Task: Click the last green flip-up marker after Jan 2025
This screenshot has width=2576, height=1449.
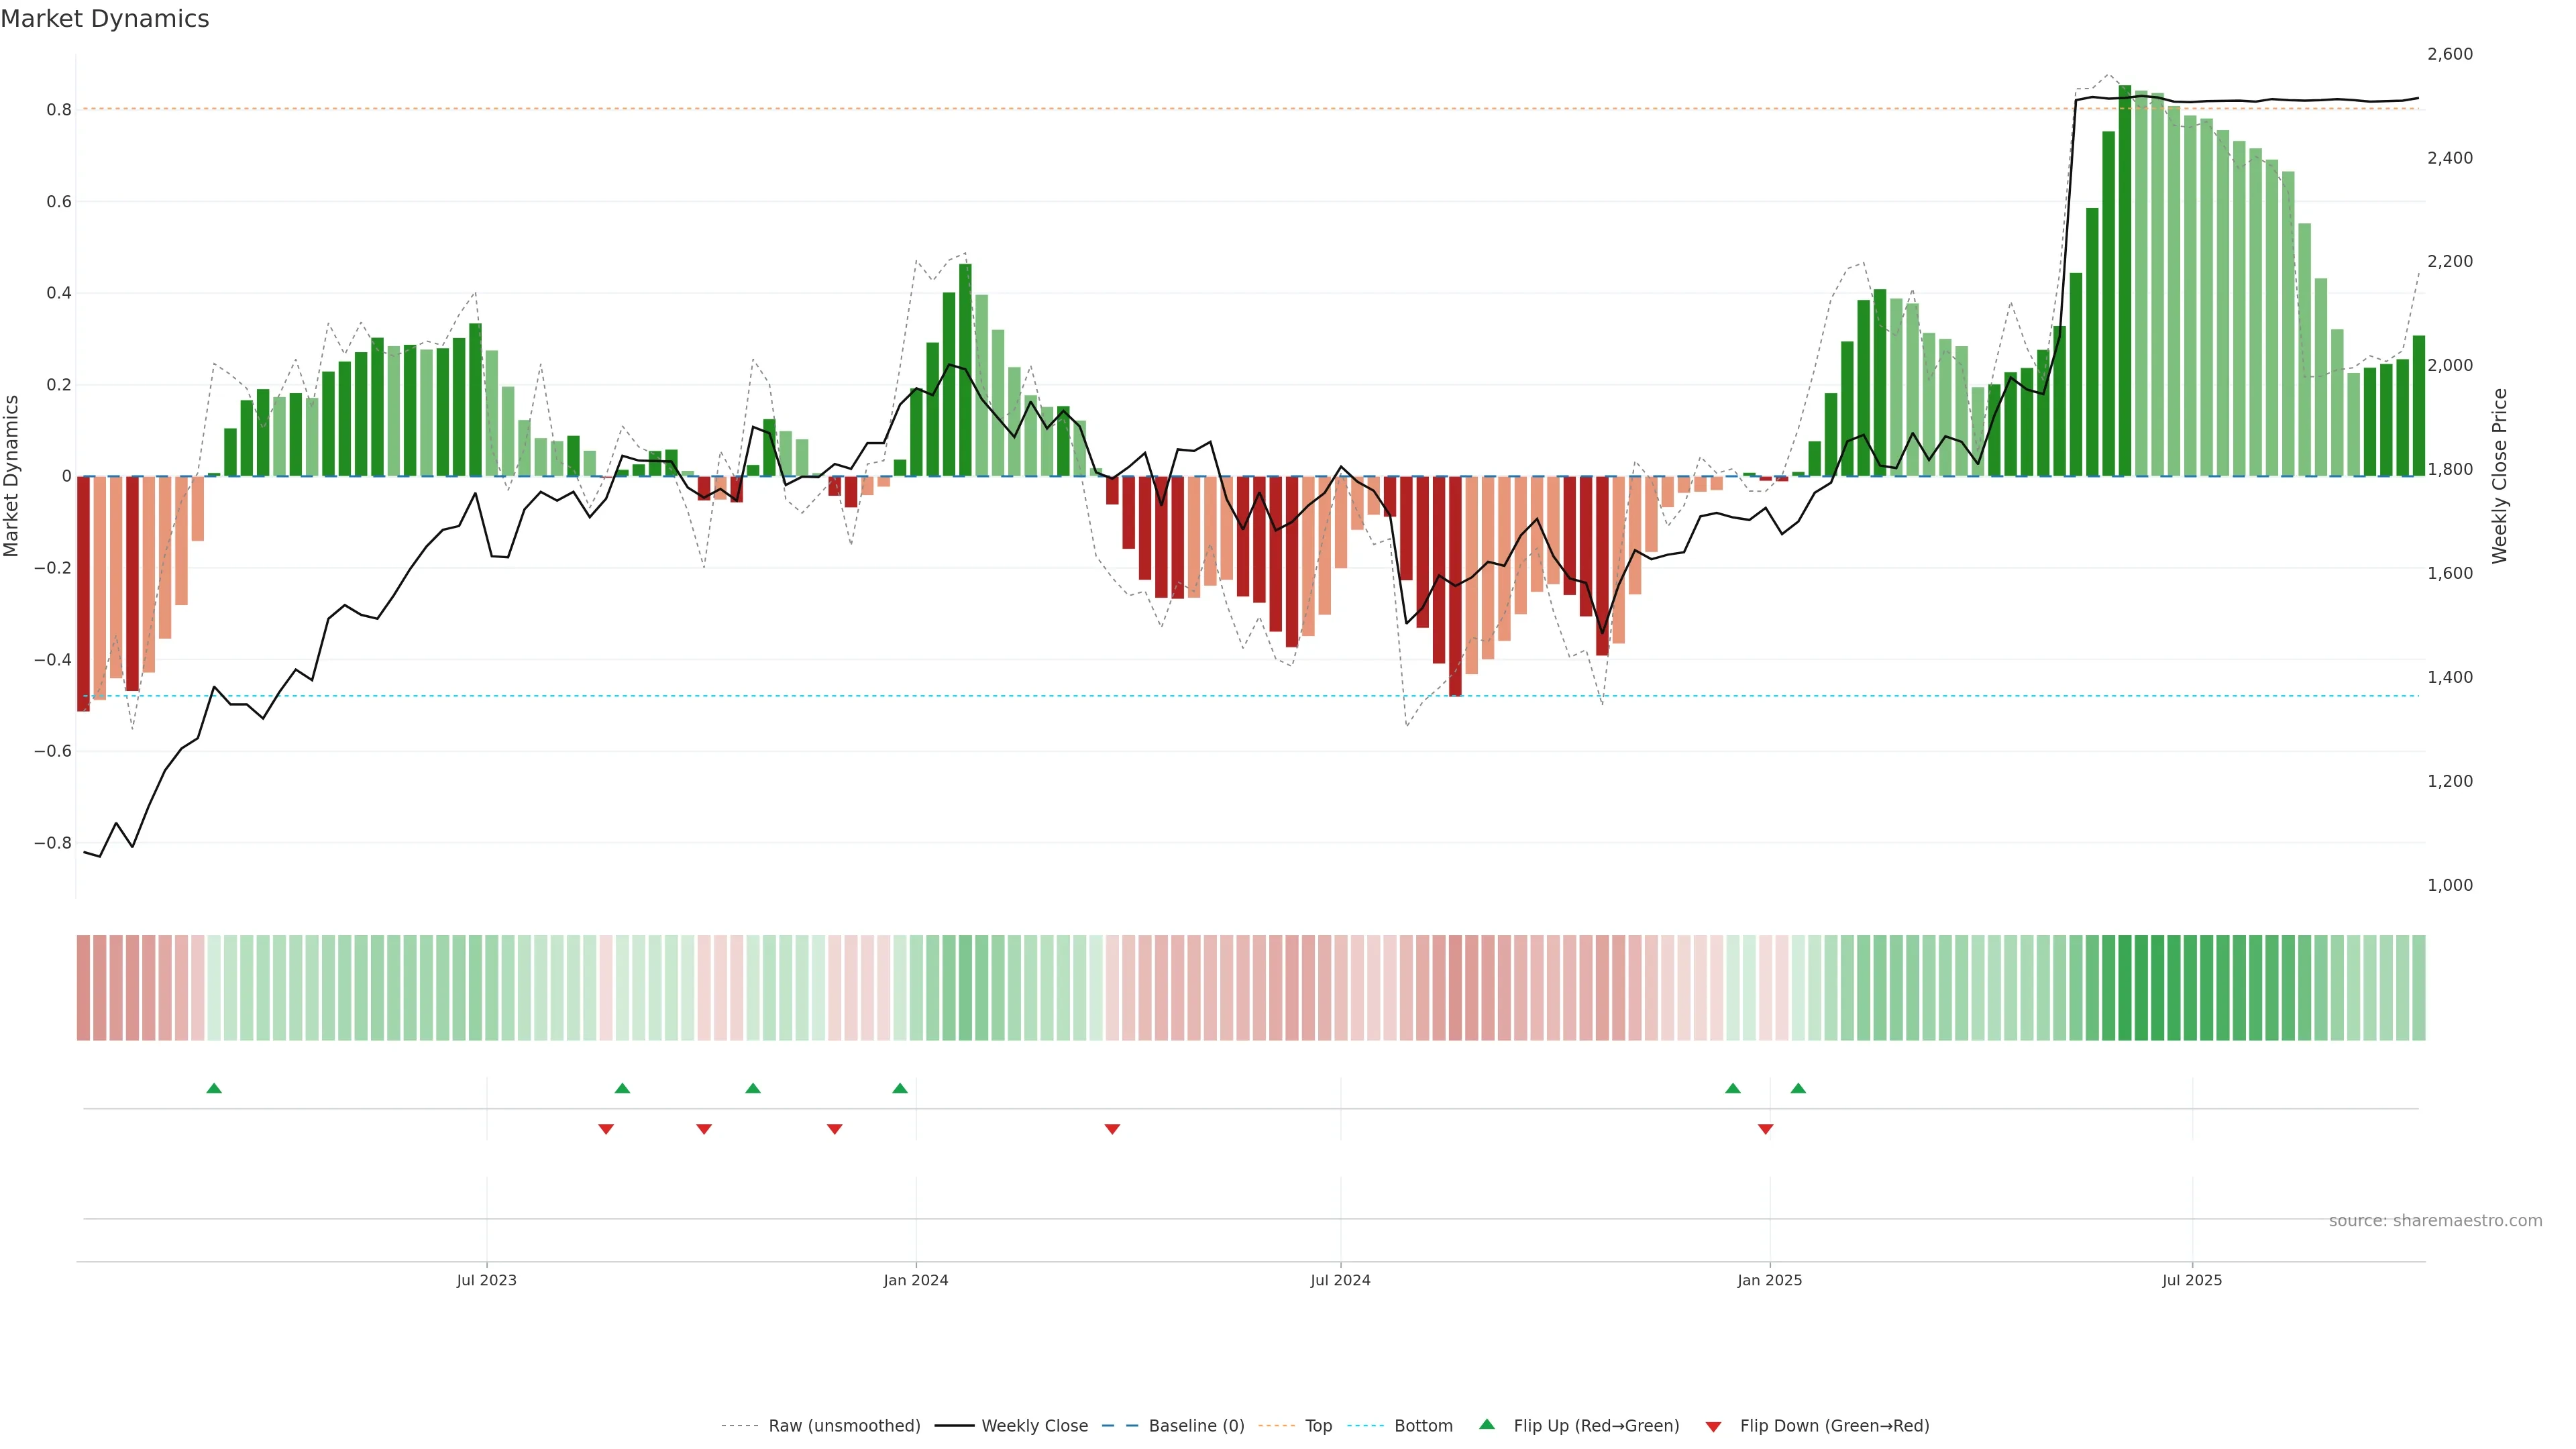Action: (x=1798, y=1088)
